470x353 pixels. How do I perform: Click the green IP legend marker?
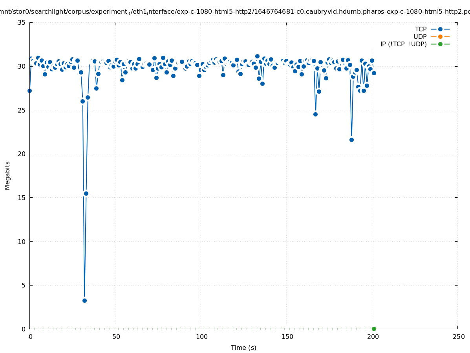[440, 44]
